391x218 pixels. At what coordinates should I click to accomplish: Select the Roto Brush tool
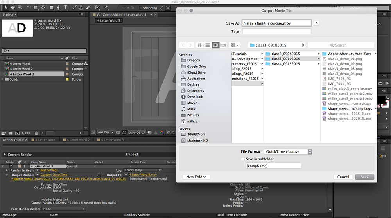[97, 8]
